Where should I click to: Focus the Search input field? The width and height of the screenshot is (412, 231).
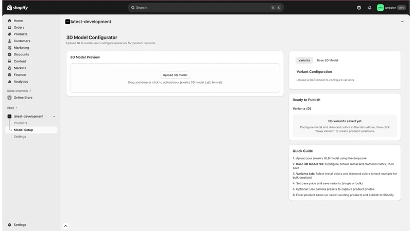click(x=205, y=8)
